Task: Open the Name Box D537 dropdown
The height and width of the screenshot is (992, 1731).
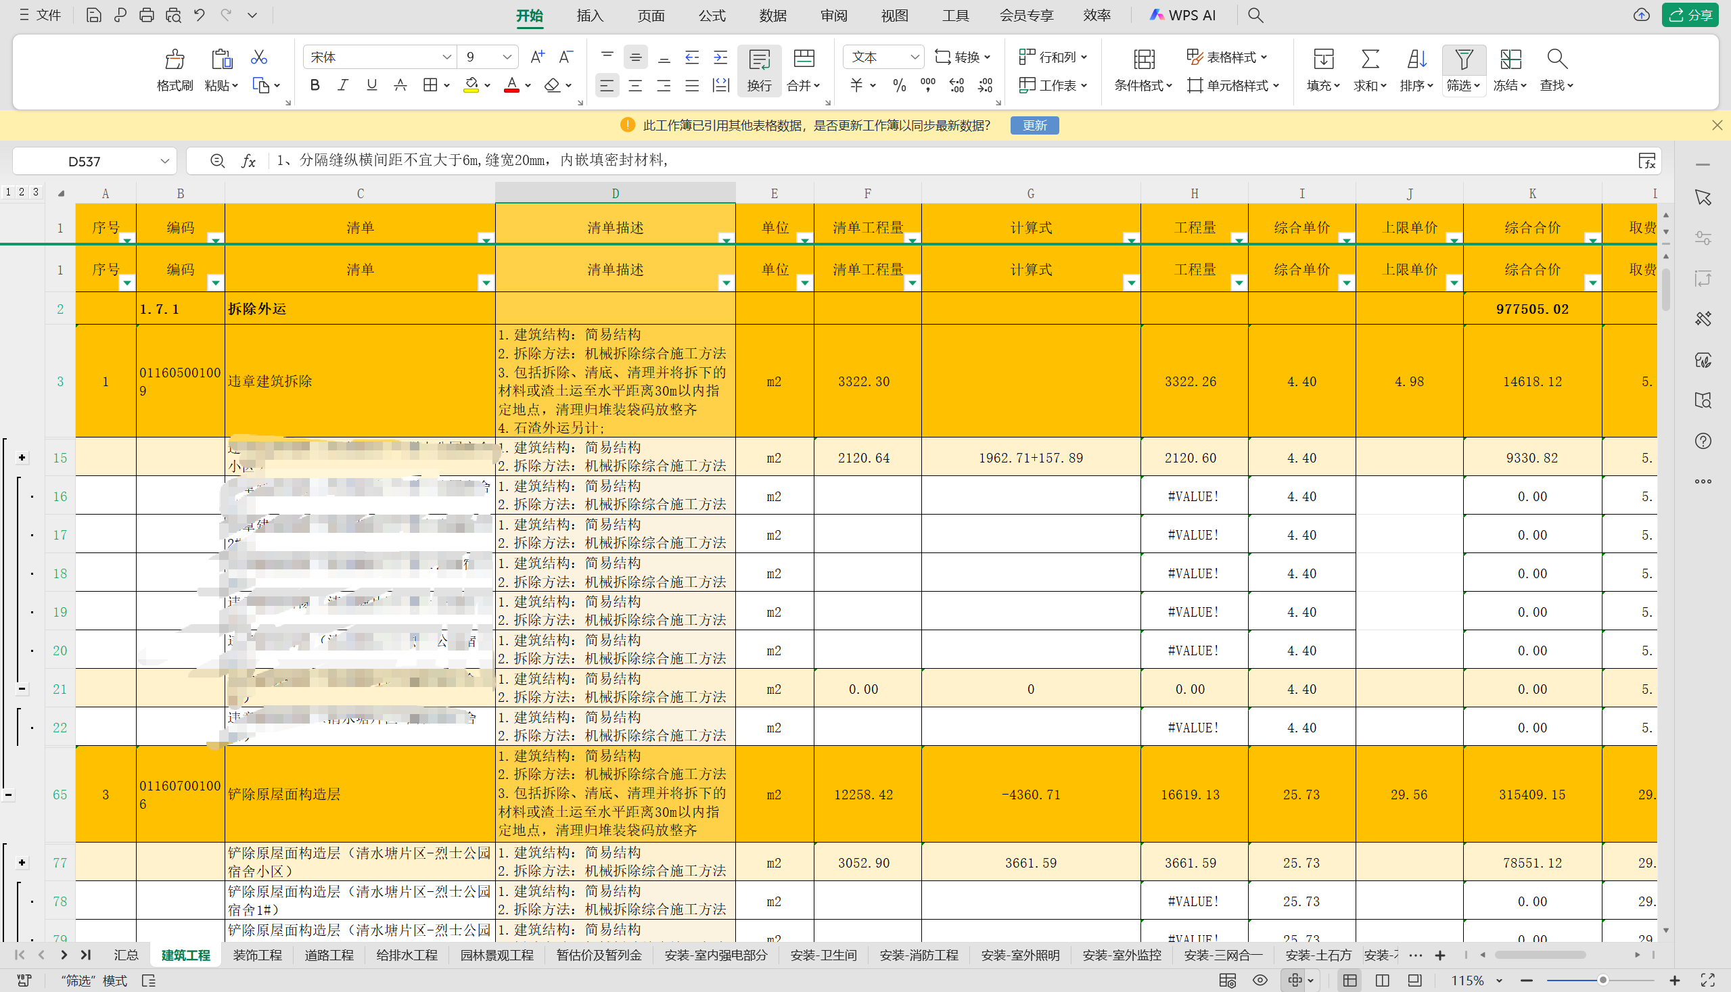Action: coord(164,162)
